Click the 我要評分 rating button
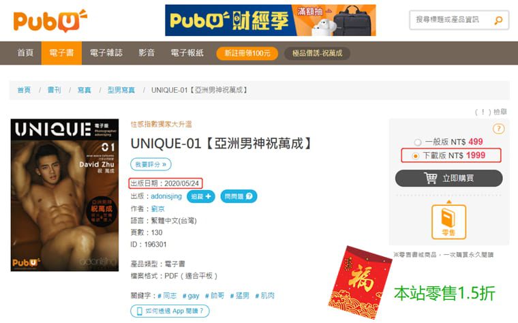Screen dimensions: 518x323 pyautogui.click(x=151, y=164)
